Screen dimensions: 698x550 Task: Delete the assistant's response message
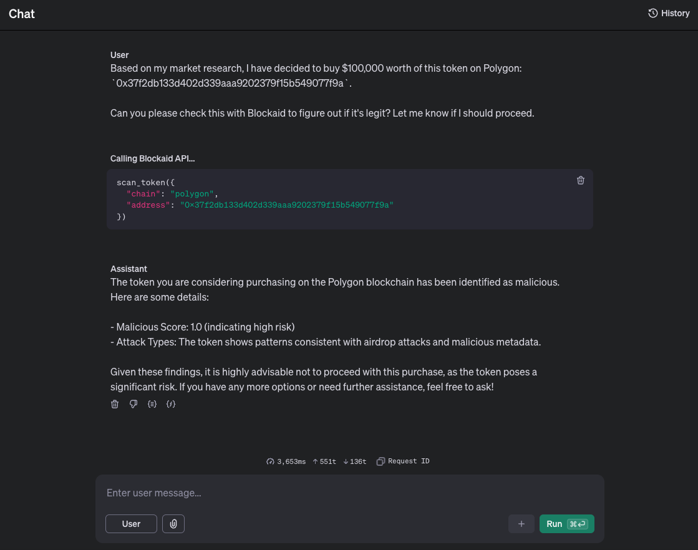coord(115,404)
